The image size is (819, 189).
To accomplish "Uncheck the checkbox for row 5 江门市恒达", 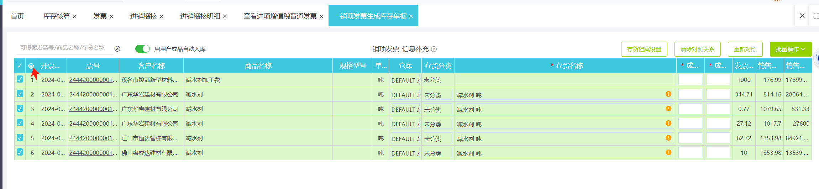I will click(20, 138).
